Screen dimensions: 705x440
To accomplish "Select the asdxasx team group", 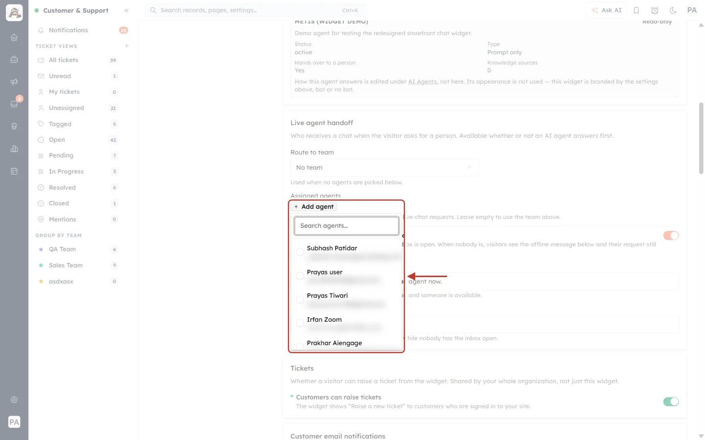I will tap(77, 282).
